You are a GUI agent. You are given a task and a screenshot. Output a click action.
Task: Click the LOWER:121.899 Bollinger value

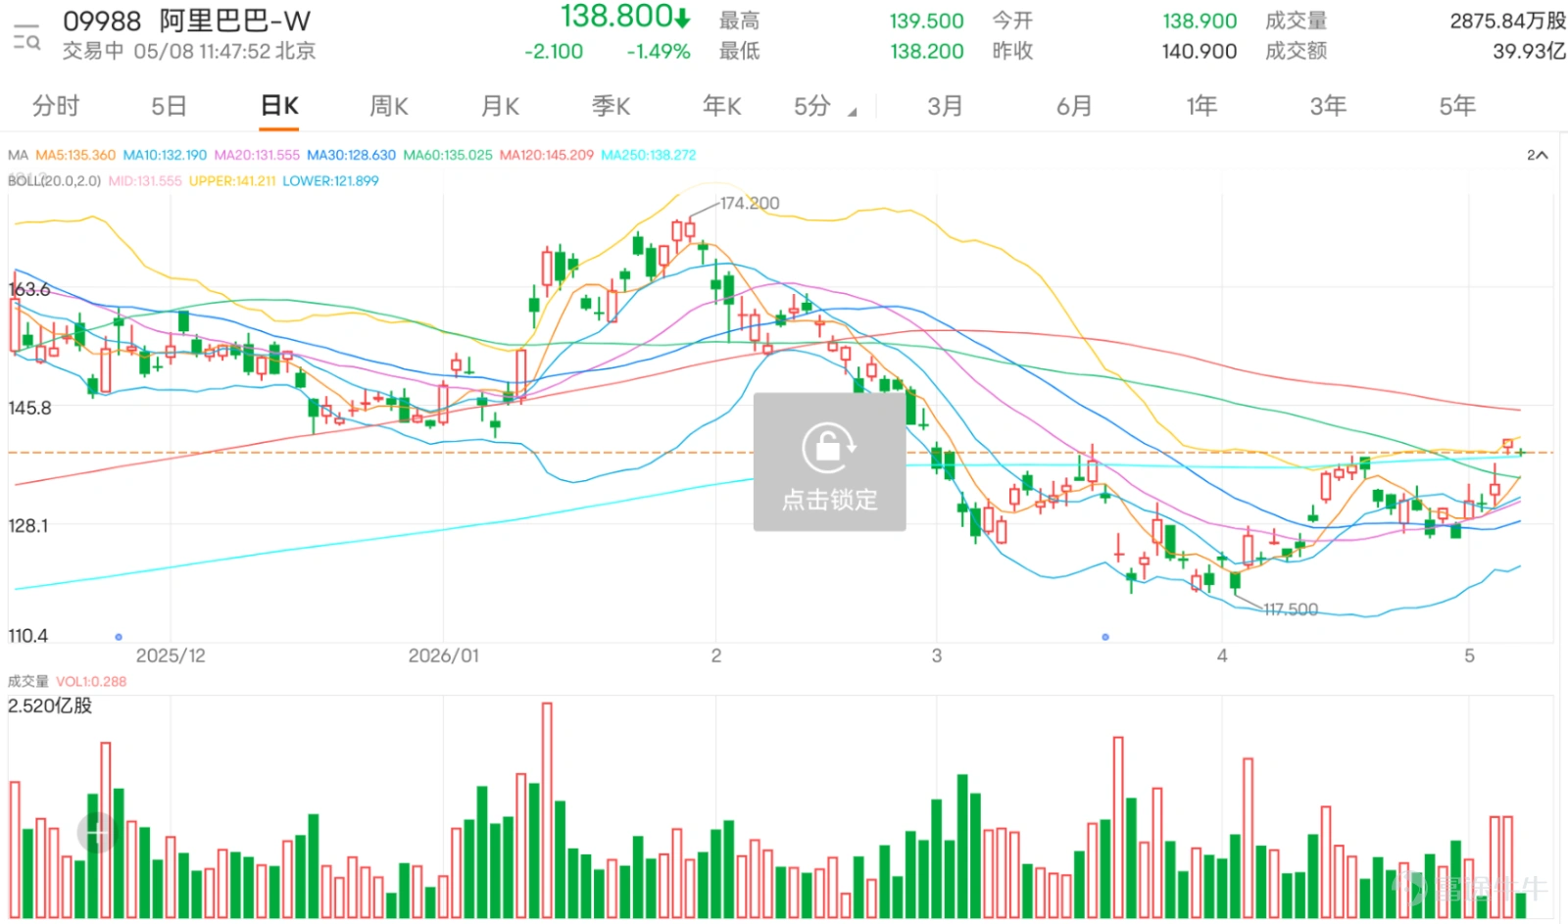330,181
